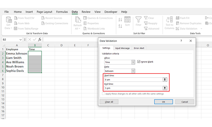
Task: Click the Name Box showing B2
Action: coord(10,40)
